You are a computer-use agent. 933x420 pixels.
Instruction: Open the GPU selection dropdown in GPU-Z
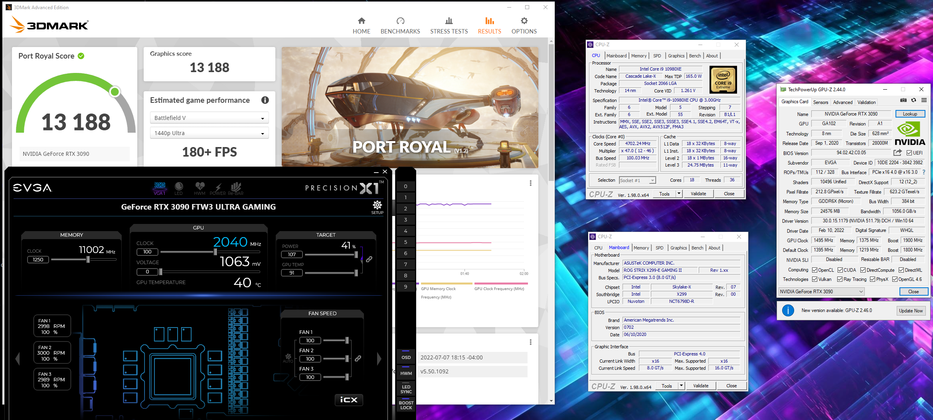tap(821, 291)
